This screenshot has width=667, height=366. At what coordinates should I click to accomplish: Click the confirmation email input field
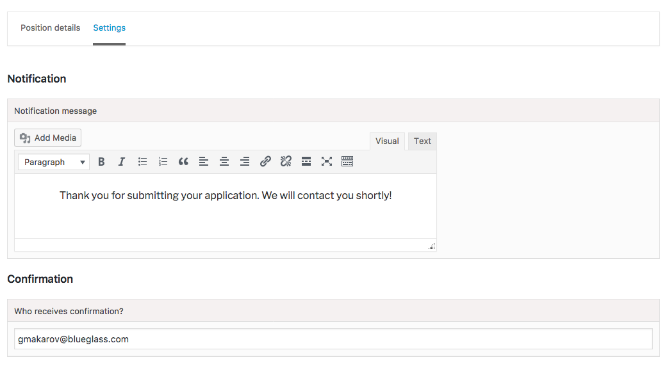pos(333,339)
